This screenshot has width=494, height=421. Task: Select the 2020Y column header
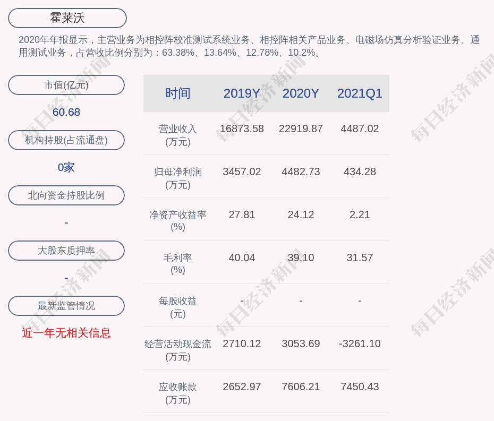pos(301,93)
